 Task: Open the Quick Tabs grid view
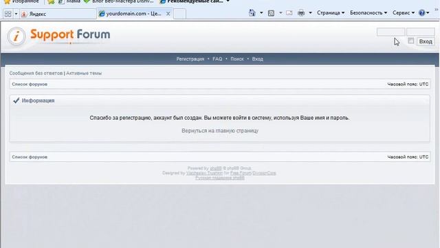(x=8, y=14)
